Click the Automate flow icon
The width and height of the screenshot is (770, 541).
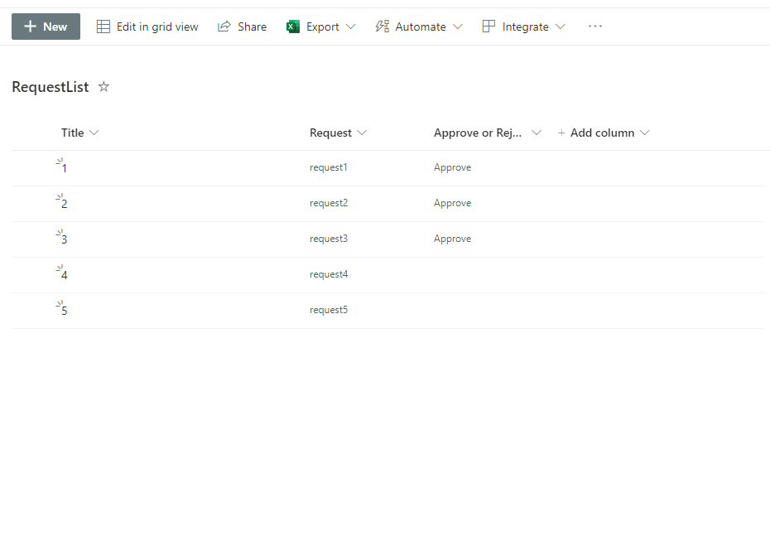pos(382,27)
